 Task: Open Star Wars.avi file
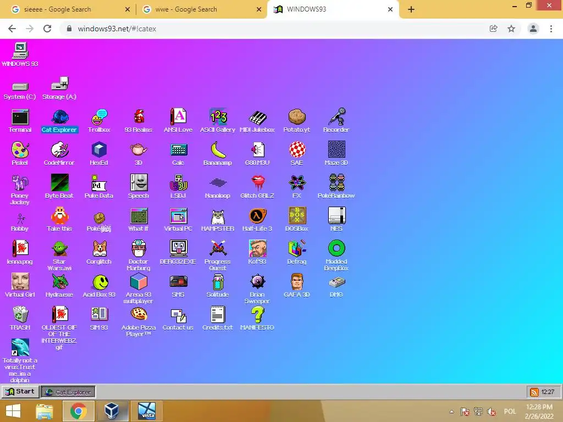coord(59,256)
